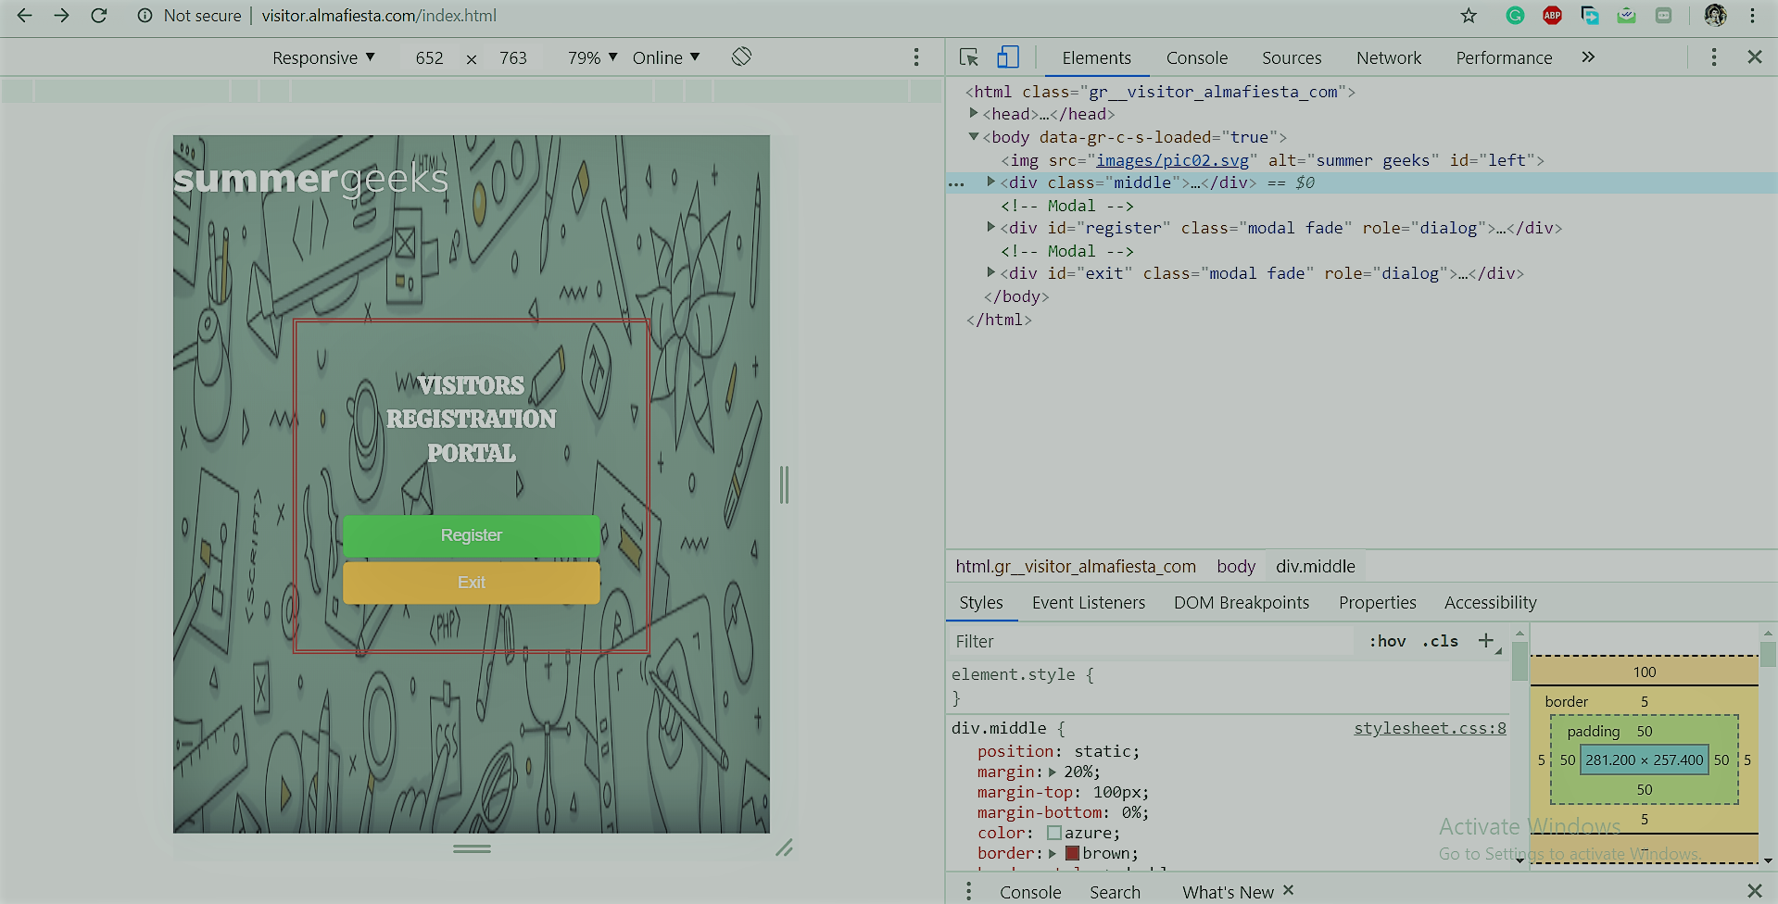Viewport: 1778px width, 904px height.
Task: Expand the div id="register" node
Action: (990, 227)
